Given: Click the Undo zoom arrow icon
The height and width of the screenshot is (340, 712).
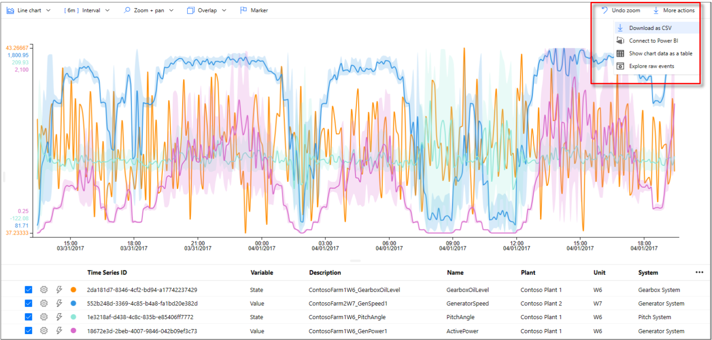Looking at the screenshot, I should (605, 10).
